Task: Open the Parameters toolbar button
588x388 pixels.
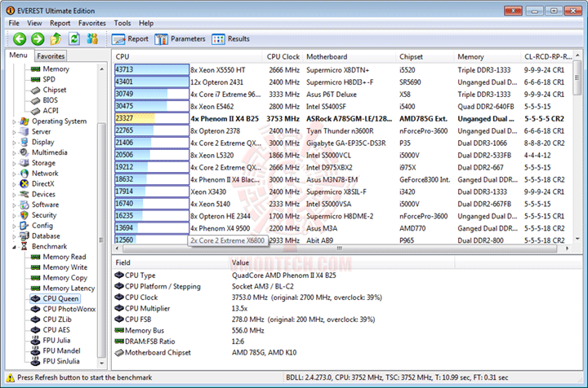Action: (180, 39)
